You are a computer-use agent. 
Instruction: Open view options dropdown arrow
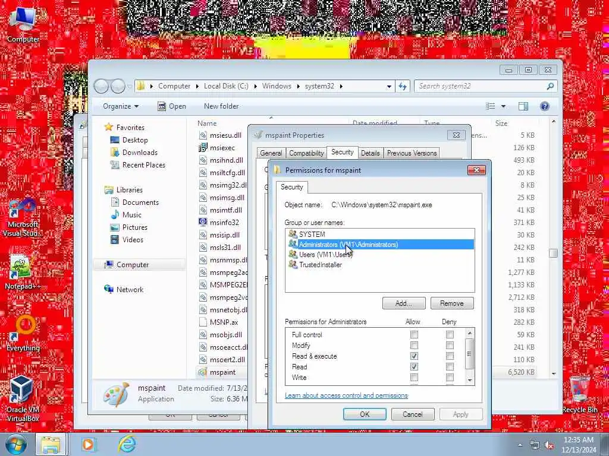pos(503,106)
